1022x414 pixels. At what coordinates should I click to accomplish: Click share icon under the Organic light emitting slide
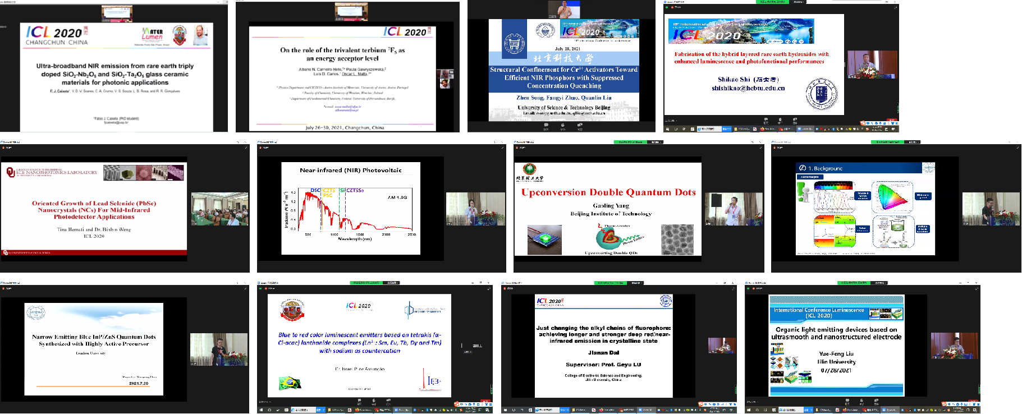876,402
